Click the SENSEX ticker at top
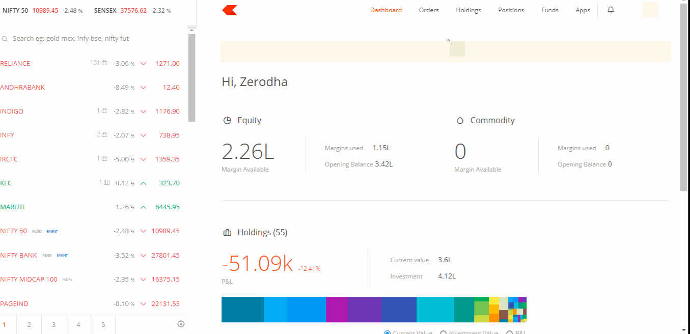The height and width of the screenshot is (334, 690). 132,11
